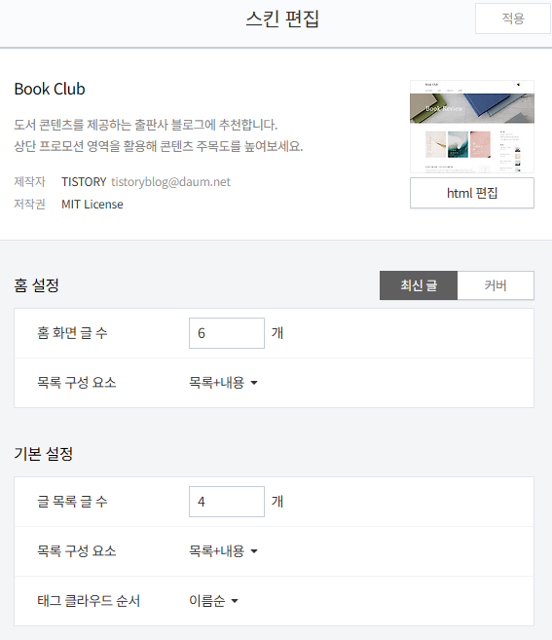
Task: Click the MIT License text
Action: coord(92,205)
